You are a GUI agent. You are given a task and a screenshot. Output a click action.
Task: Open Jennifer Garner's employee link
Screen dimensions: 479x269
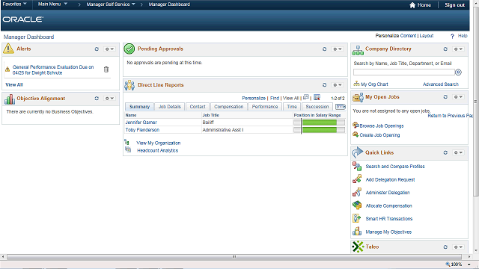click(x=141, y=123)
